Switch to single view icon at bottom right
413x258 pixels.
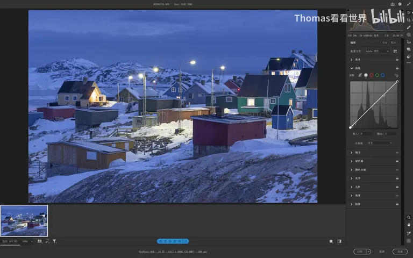(331, 241)
